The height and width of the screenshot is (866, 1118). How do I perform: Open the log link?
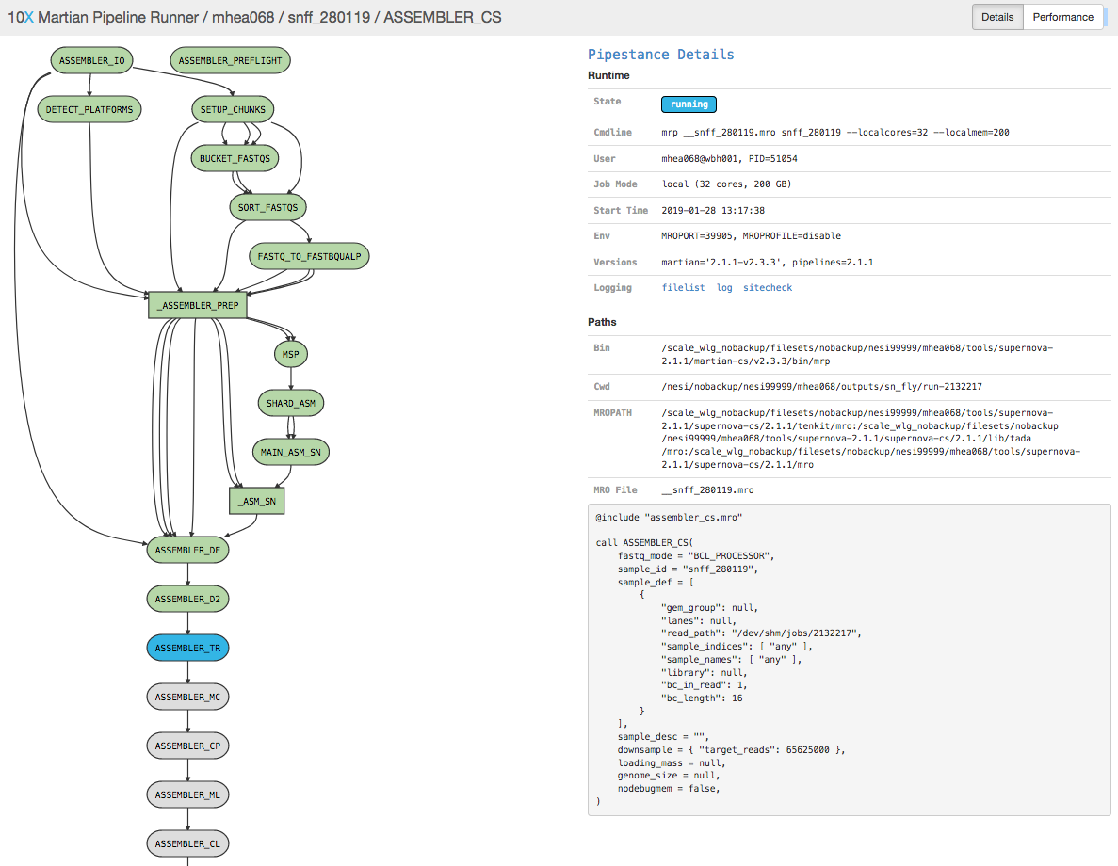click(723, 288)
